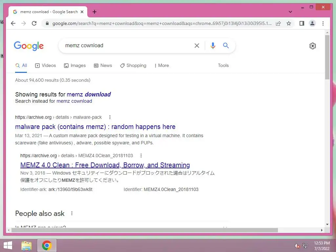The width and height of the screenshot is (336, 252).
Task: Click the forward navigation arrow
Action: coord(24,23)
